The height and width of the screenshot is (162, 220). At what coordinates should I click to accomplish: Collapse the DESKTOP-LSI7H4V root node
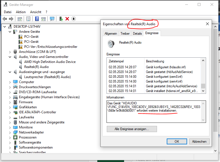coord(5,27)
